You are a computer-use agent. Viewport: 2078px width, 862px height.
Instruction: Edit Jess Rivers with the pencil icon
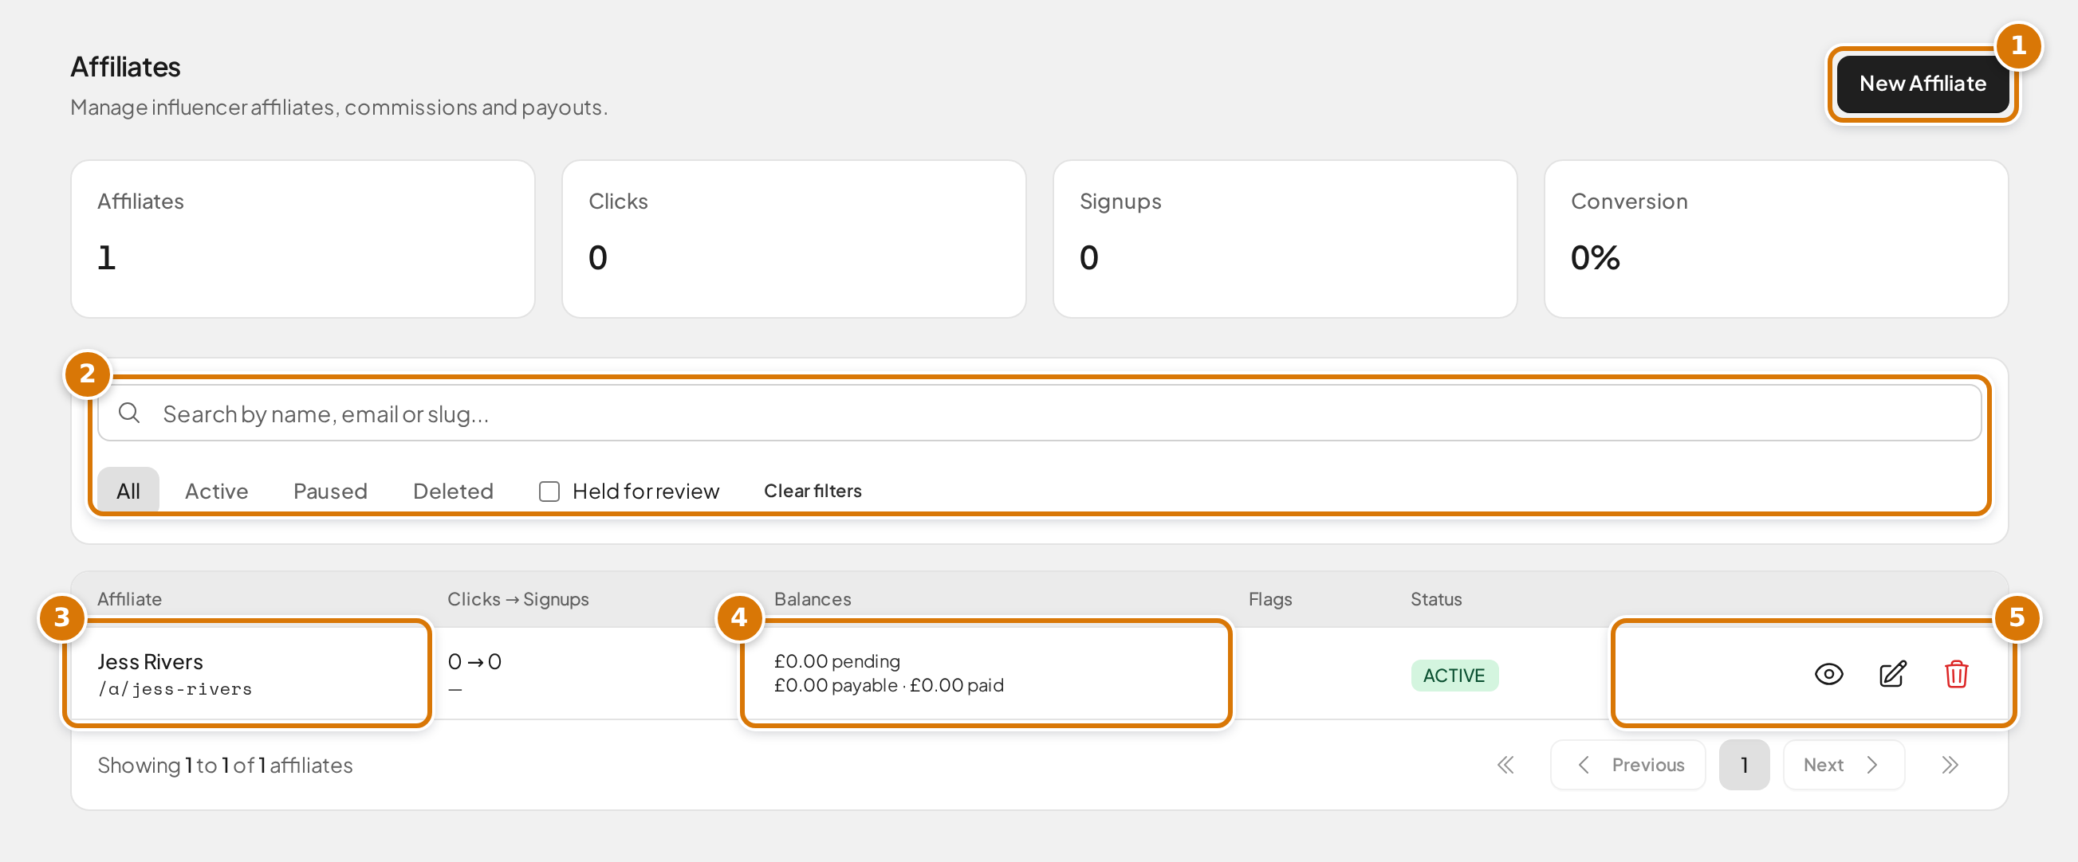[1892, 674]
